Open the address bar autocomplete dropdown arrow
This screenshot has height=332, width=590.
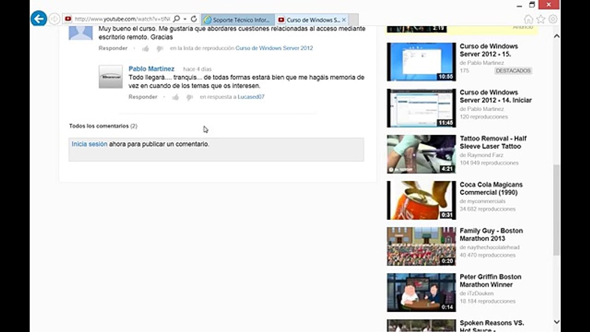tap(185, 19)
